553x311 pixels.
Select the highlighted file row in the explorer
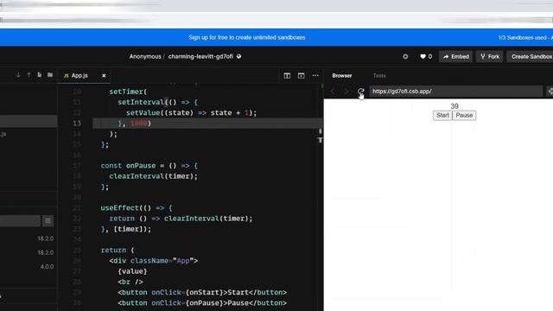coord(29,121)
